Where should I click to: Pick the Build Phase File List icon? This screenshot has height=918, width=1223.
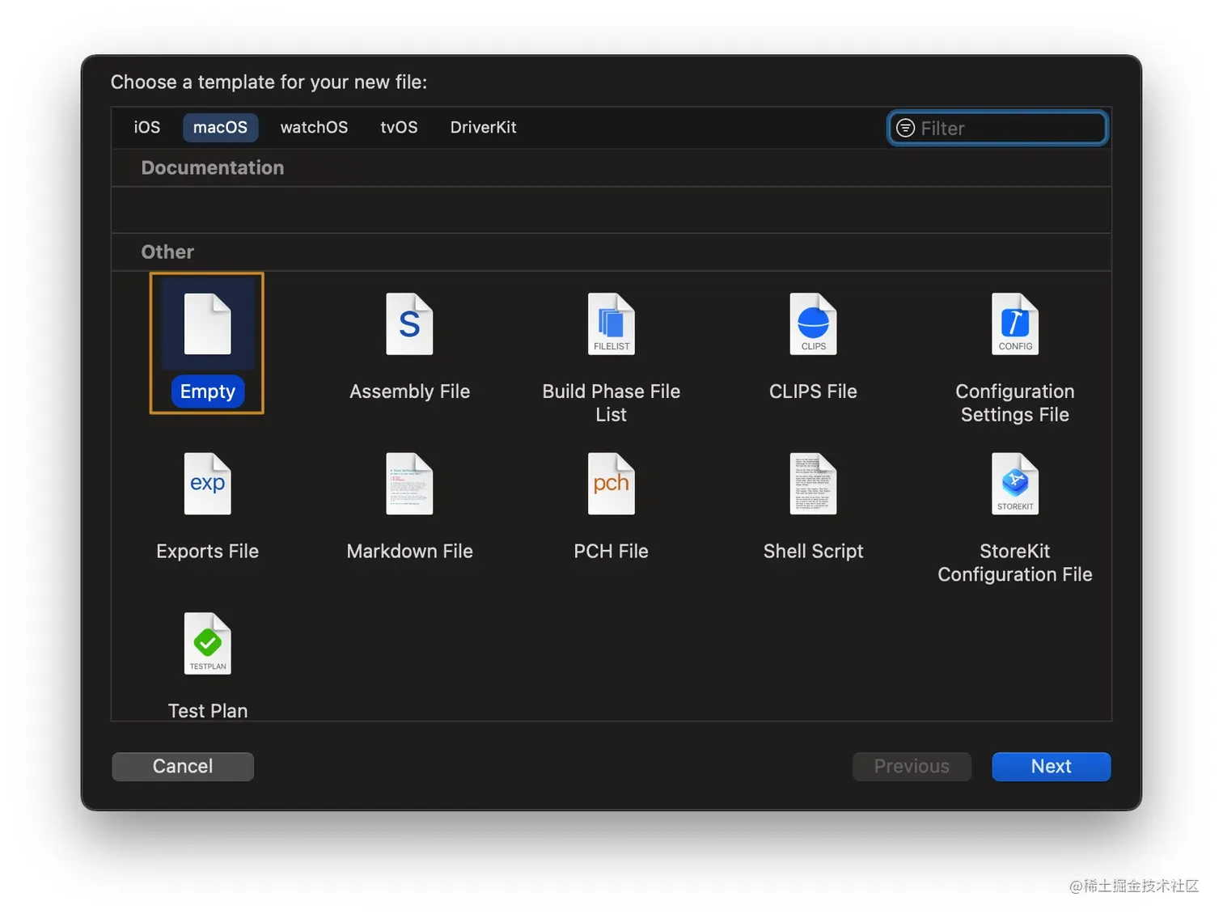click(611, 324)
